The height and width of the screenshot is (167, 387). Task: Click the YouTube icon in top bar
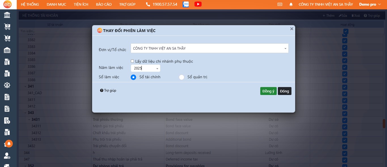(x=198, y=4)
